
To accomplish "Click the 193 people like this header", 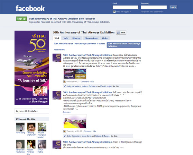I will coord(25,119).
